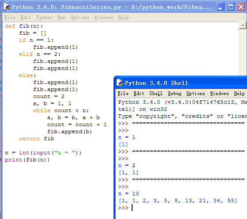Viewport: 247px width, 219px height.
Task: Open the Shell menu in Python Shell
Action: [x=156, y=94]
